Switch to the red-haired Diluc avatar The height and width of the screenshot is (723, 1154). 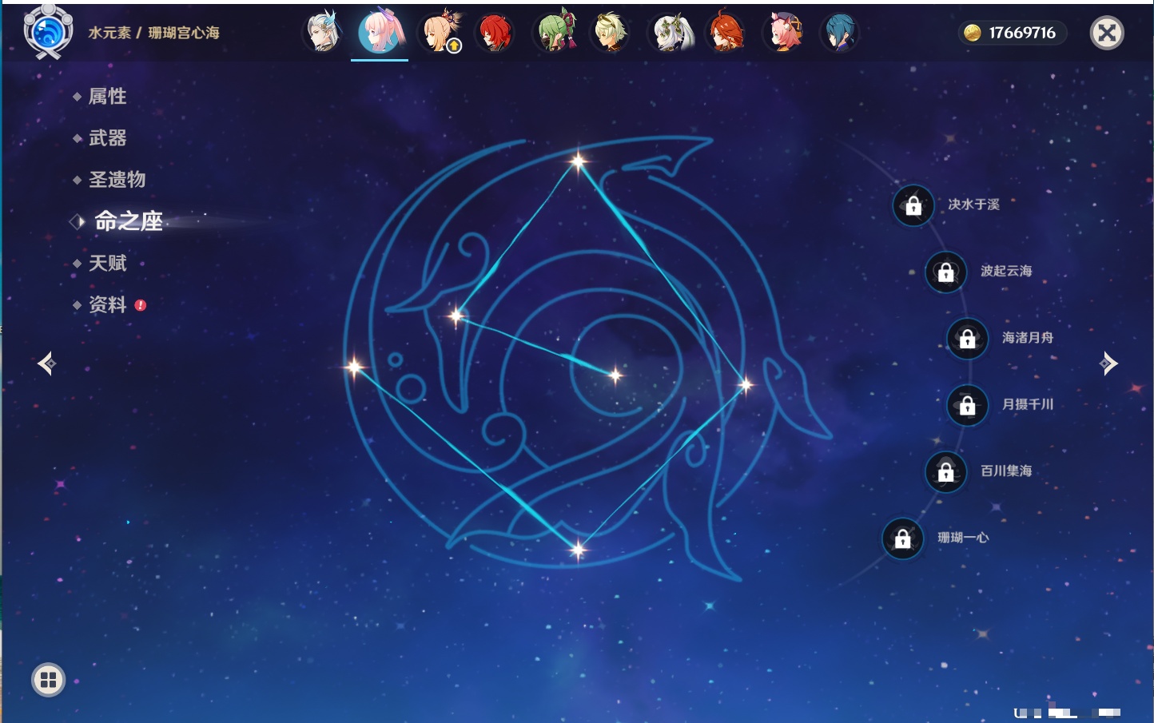pos(495,33)
